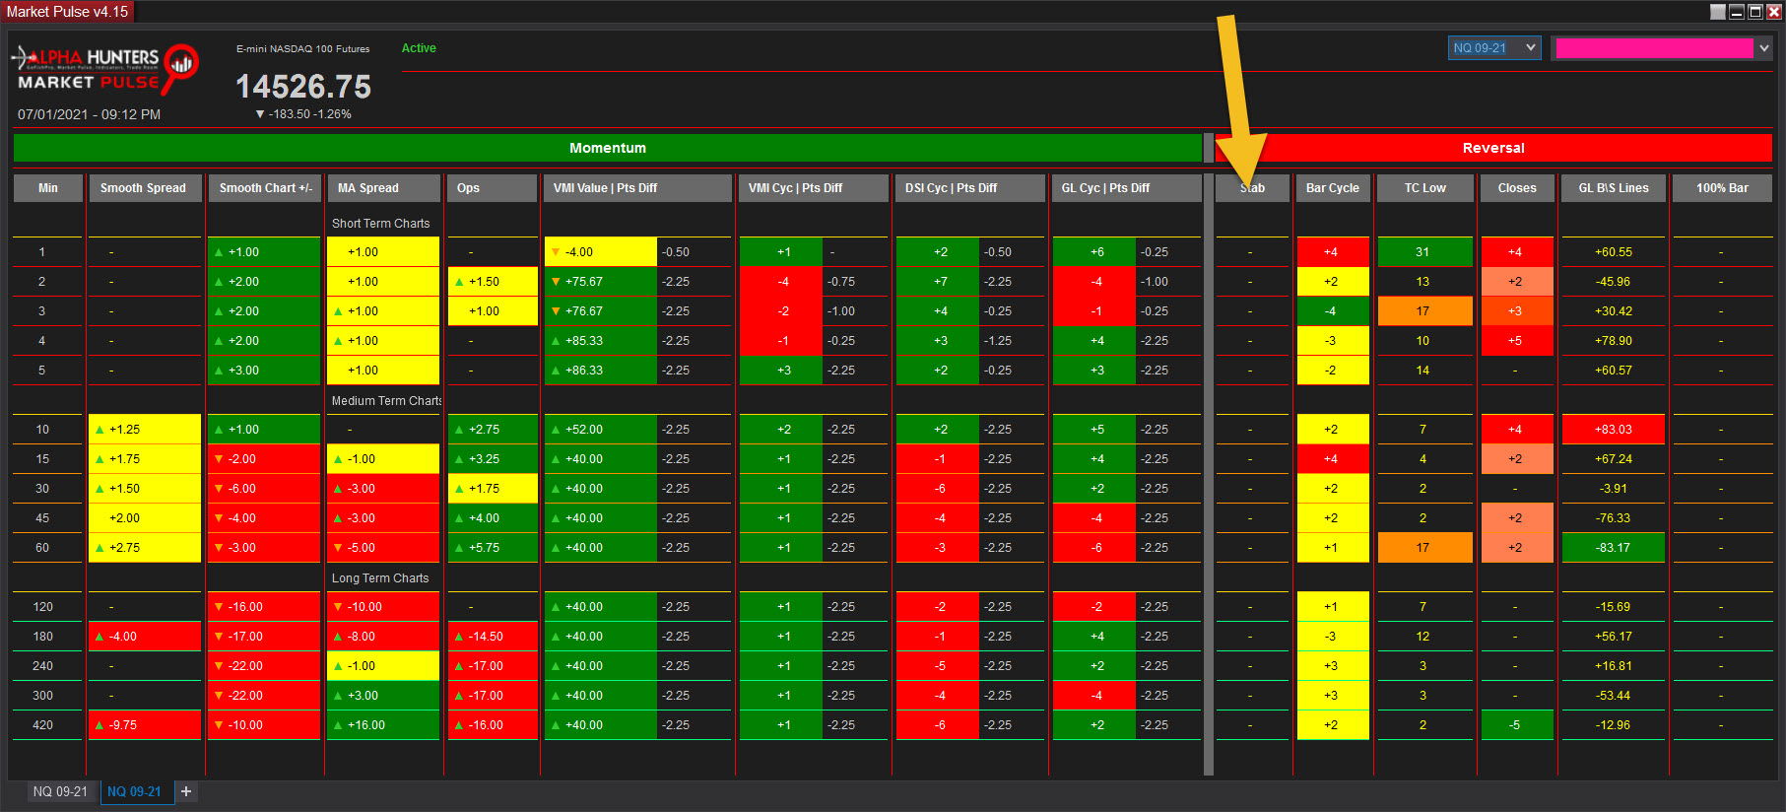Click the +7 DSI Cyc cell
Screen dimensions: 1786x812
pyautogui.click(x=938, y=282)
